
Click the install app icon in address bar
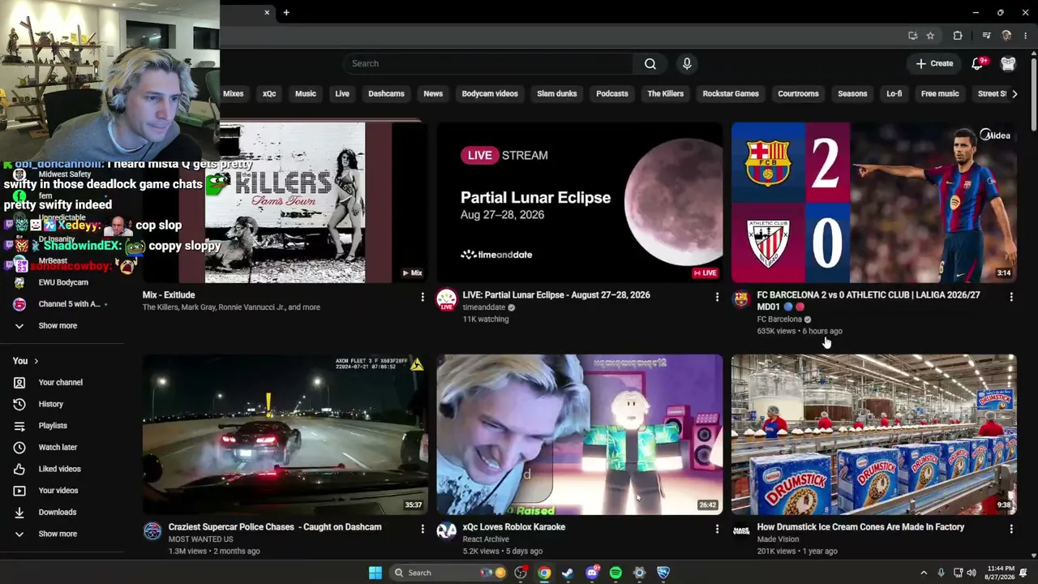pos(913,36)
